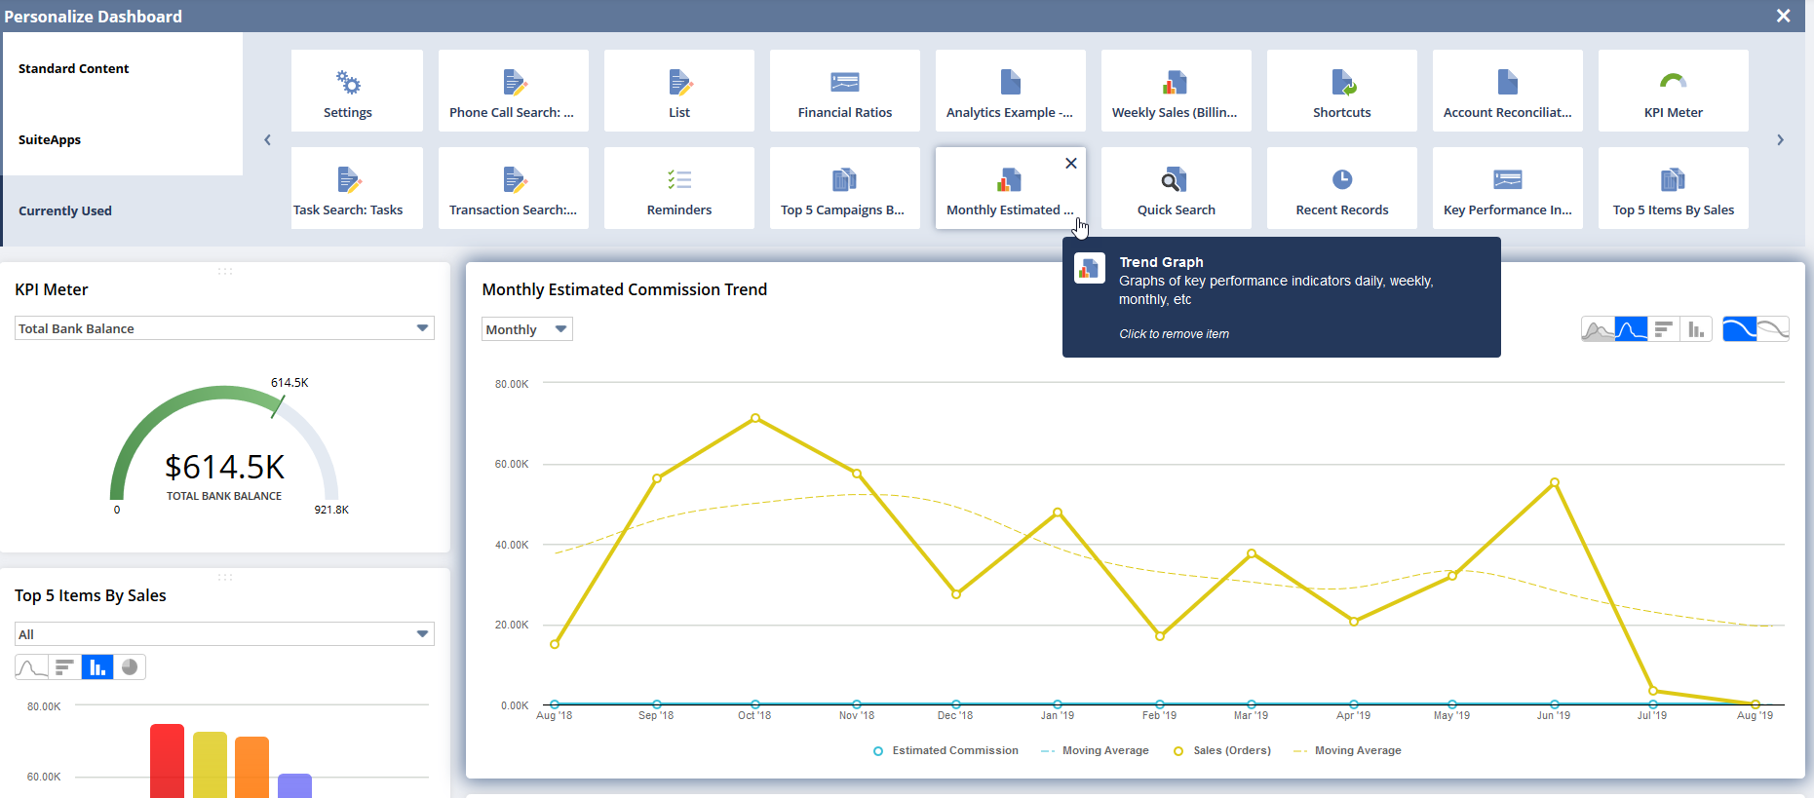Open the Currently Used tab
Image resolution: width=1814 pixels, height=798 pixels.
pos(122,210)
